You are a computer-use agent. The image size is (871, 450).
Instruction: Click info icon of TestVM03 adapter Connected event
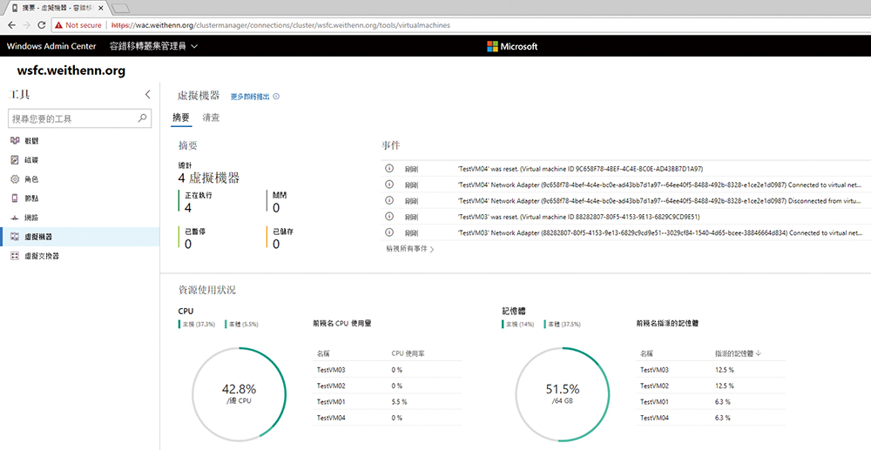tap(389, 232)
